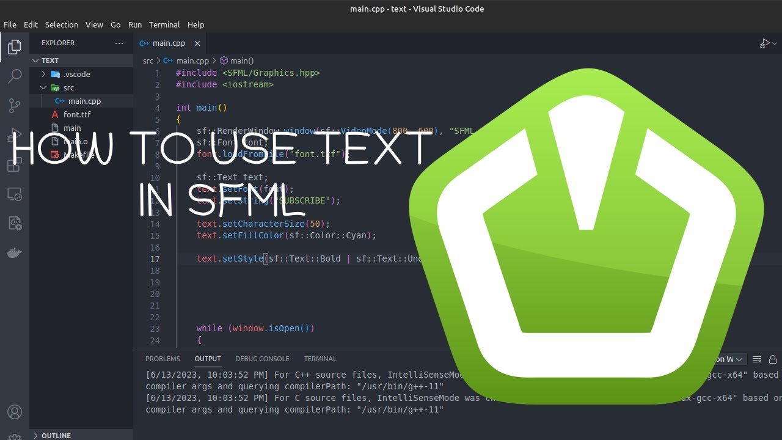Screen dimensions: 782x440
Task: Switch to the TERMINAL panel tab
Action: (320, 359)
